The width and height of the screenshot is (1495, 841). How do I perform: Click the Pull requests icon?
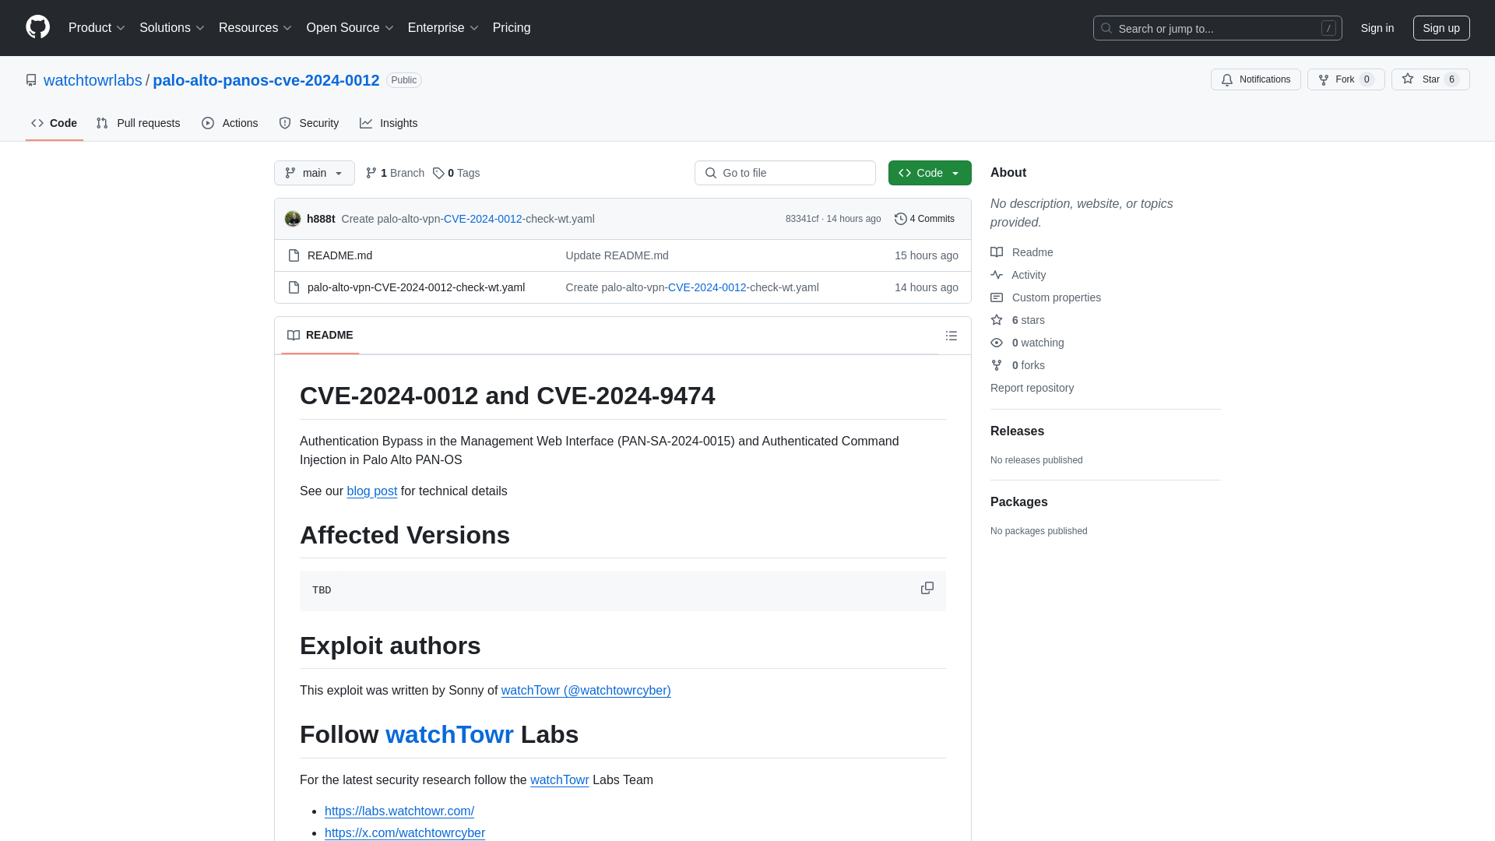pyautogui.click(x=102, y=122)
